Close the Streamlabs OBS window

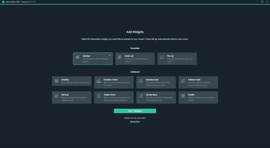click(267, 2)
